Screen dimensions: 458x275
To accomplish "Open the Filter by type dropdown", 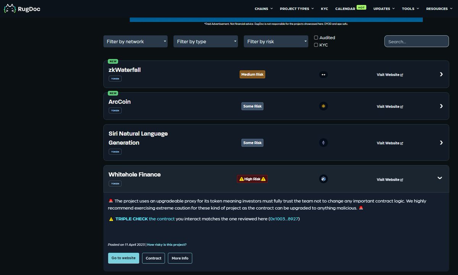I will [x=206, y=42].
